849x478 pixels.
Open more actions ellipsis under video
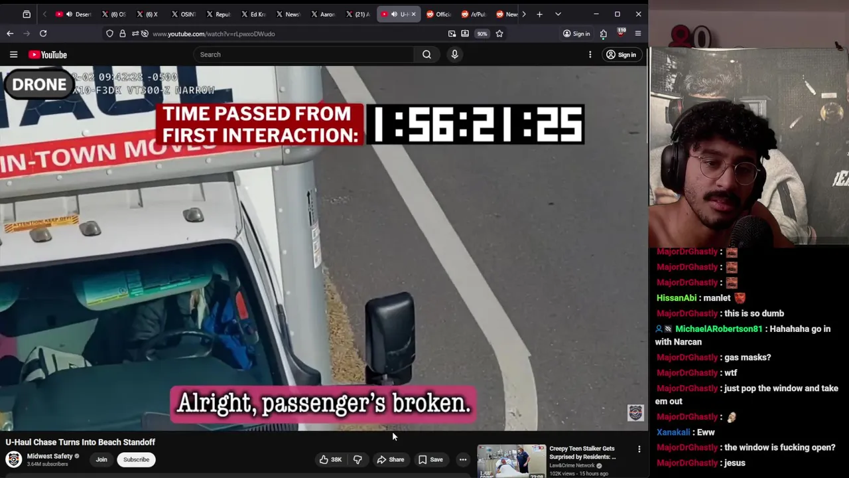click(463, 459)
